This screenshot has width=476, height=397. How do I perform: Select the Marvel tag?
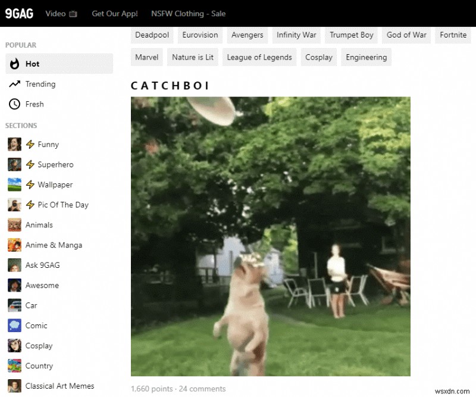(x=147, y=57)
